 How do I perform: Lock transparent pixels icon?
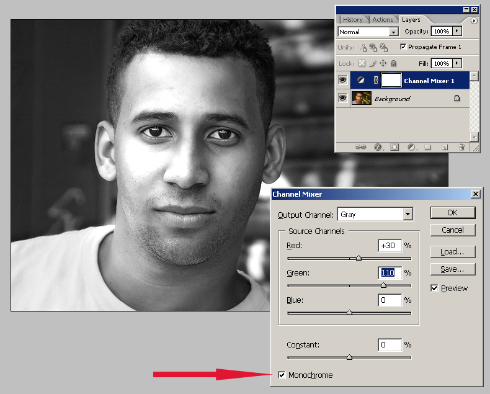point(362,63)
